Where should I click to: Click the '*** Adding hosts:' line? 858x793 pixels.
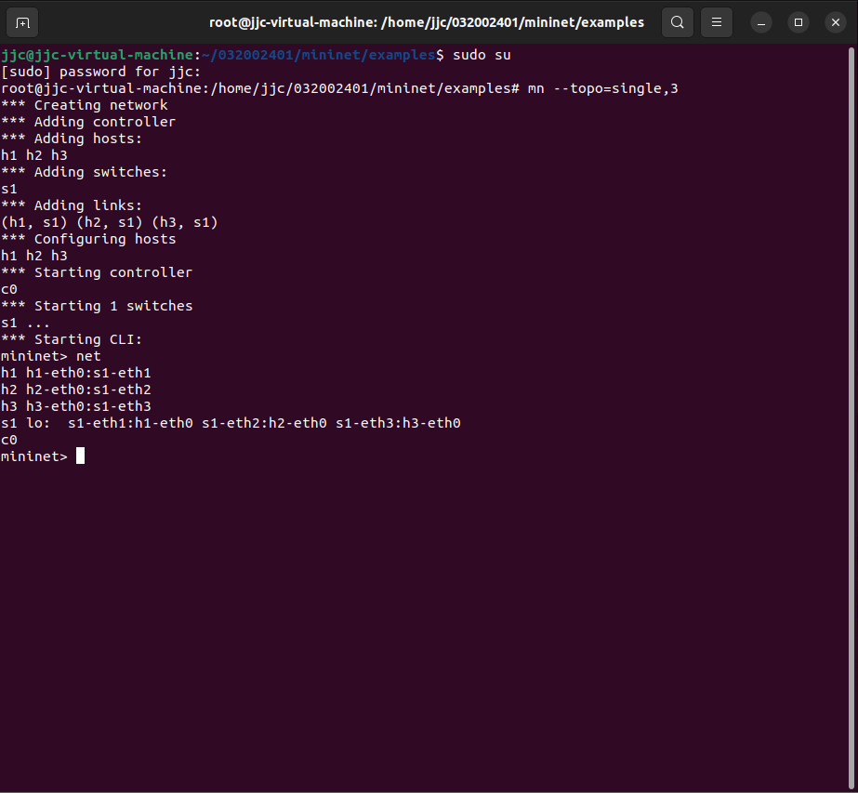pyautogui.click(x=72, y=139)
